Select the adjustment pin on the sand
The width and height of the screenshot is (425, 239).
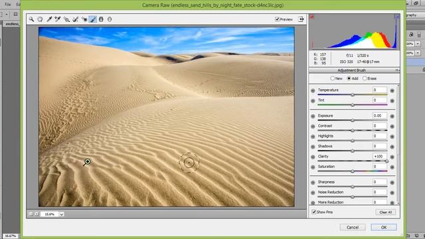pos(88,162)
